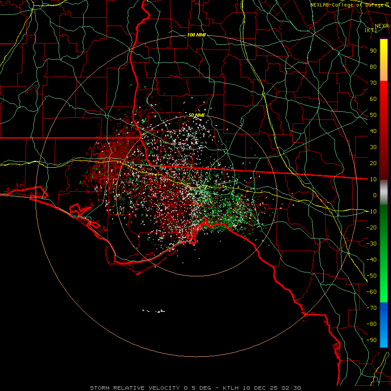Click the "KTLH" station ID in footer
Screen dimensions: 391x391
tap(231, 388)
